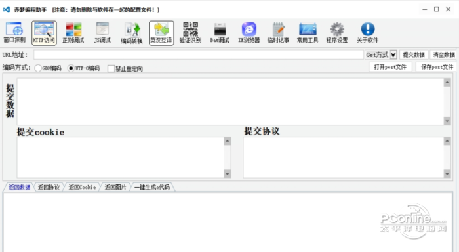Click inside the 提交数据 text area

coord(230,101)
